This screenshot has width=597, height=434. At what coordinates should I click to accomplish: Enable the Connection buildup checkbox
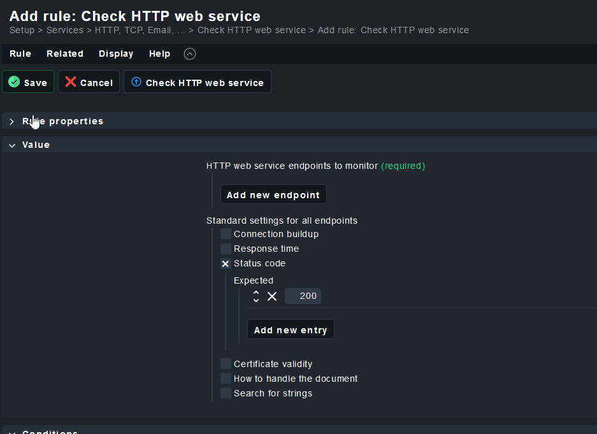pyautogui.click(x=226, y=234)
